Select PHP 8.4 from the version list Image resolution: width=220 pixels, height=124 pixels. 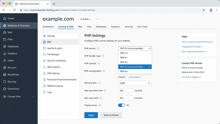click(x=135, y=71)
